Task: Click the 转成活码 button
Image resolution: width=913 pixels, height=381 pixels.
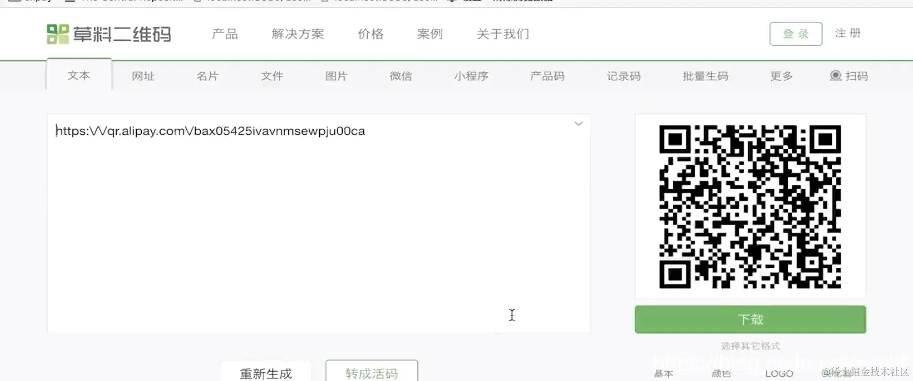Action: [372, 372]
